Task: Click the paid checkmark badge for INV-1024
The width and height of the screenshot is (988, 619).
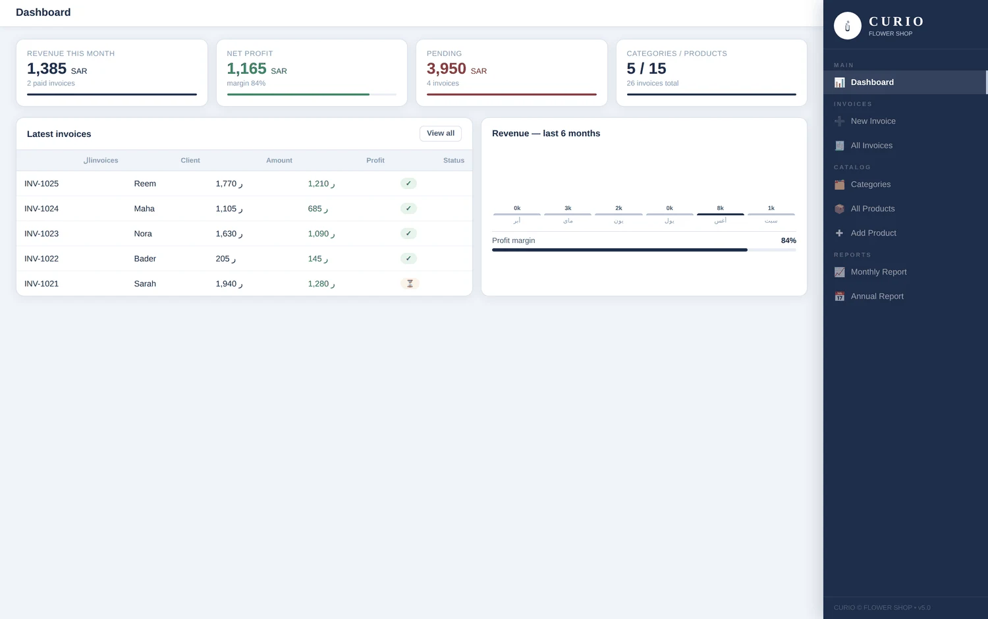Action: tap(408, 209)
